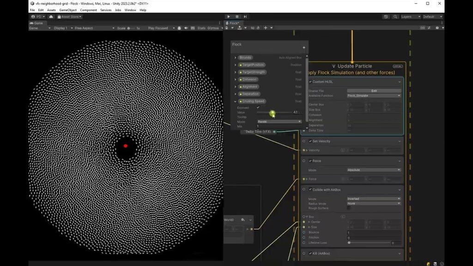The width and height of the screenshot is (473, 266).
Task: Click the Pause button in the toolbar
Action: pyautogui.click(x=237, y=17)
